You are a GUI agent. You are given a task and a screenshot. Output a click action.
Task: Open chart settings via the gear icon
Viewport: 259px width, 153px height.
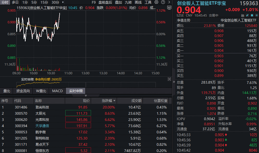156,2
